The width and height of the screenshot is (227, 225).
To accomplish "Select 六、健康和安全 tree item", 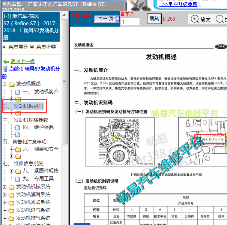I will pyautogui.click(x=41, y=149).
